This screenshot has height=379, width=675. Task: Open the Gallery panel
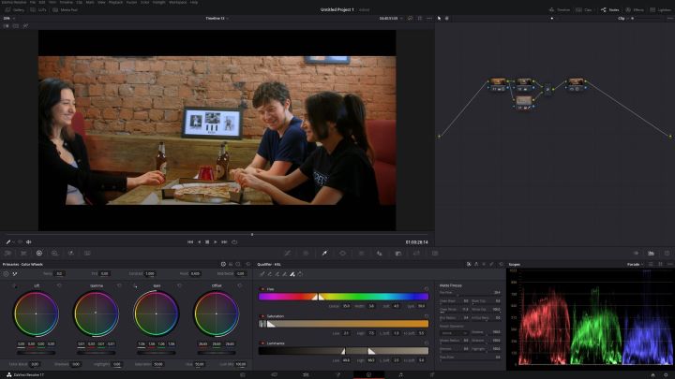(17, 9)
